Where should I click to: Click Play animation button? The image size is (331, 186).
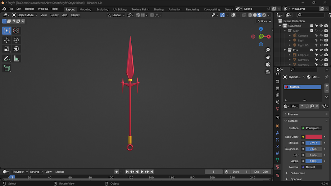click(142, 172)
